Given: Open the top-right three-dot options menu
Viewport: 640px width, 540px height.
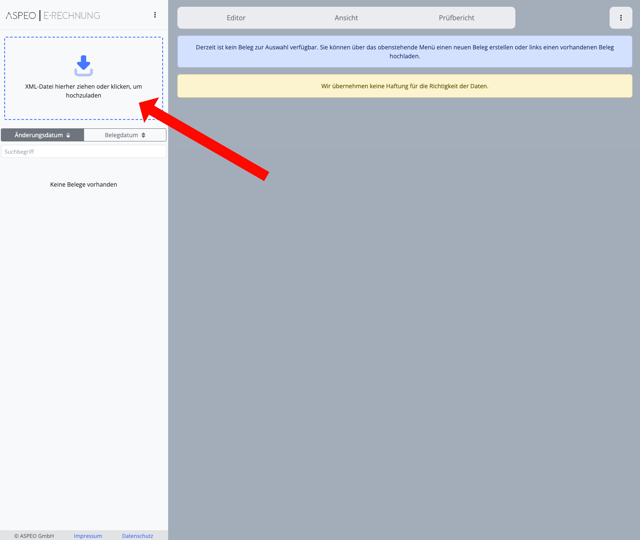Looking at the screenshot, I should click(x=621, y=18).
